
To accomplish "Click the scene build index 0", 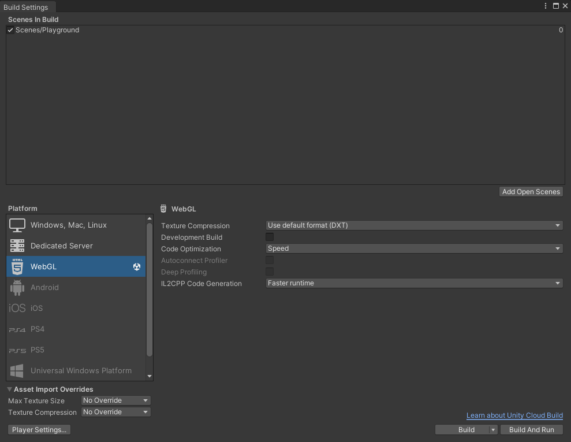I will click(561, 30).
